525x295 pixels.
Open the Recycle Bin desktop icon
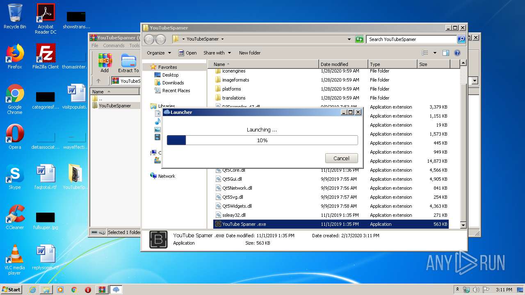coord(15,16)
